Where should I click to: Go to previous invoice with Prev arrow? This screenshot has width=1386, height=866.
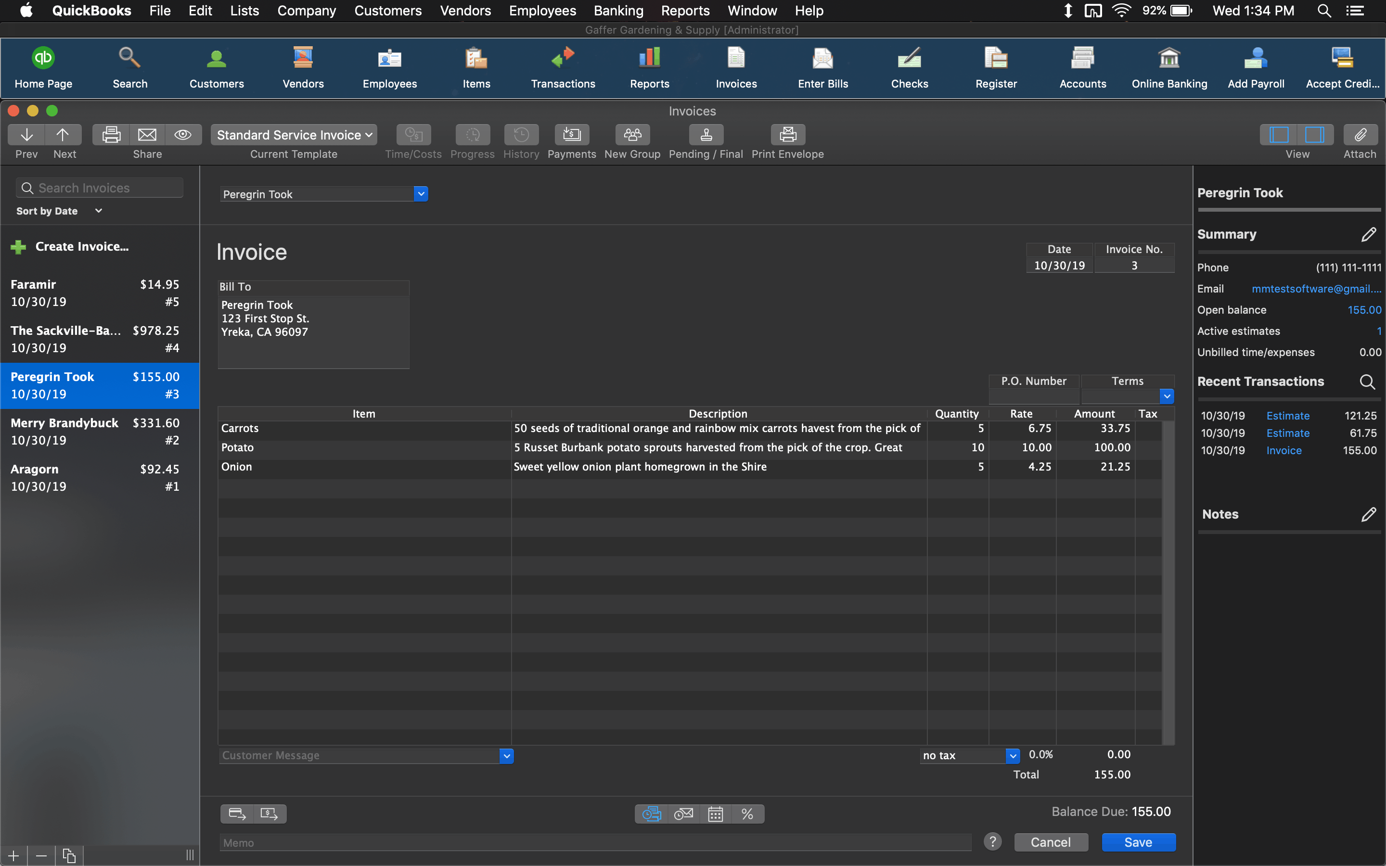(x=26, y=135)
